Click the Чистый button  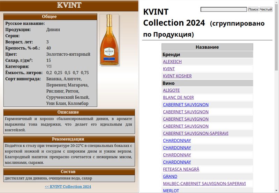[266, 9]
